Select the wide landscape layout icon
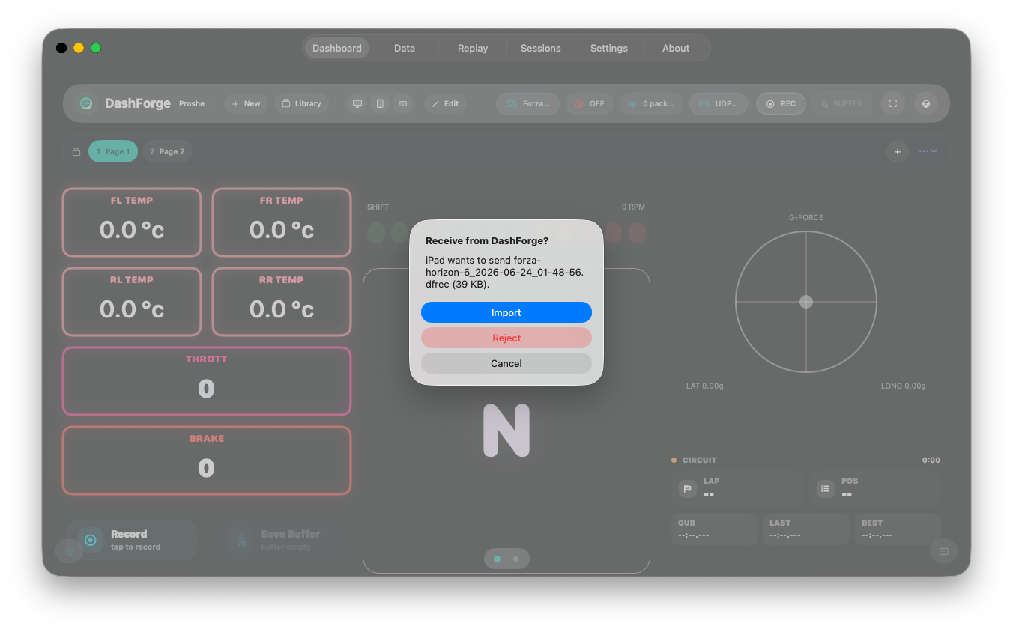Screen dimensions: 1013x632 click(402, 103)
